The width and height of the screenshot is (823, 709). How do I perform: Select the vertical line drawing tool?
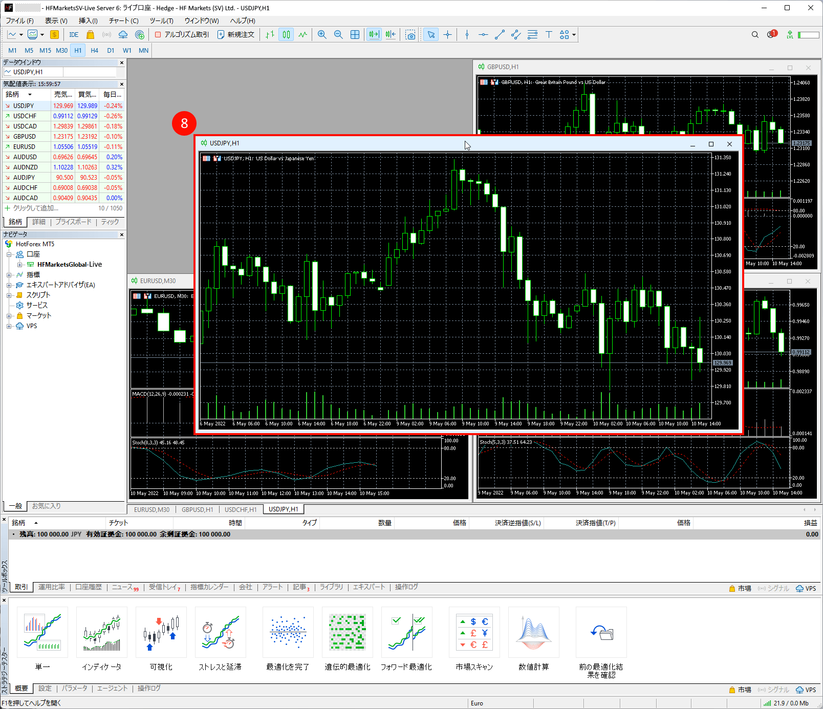(467, 35)
